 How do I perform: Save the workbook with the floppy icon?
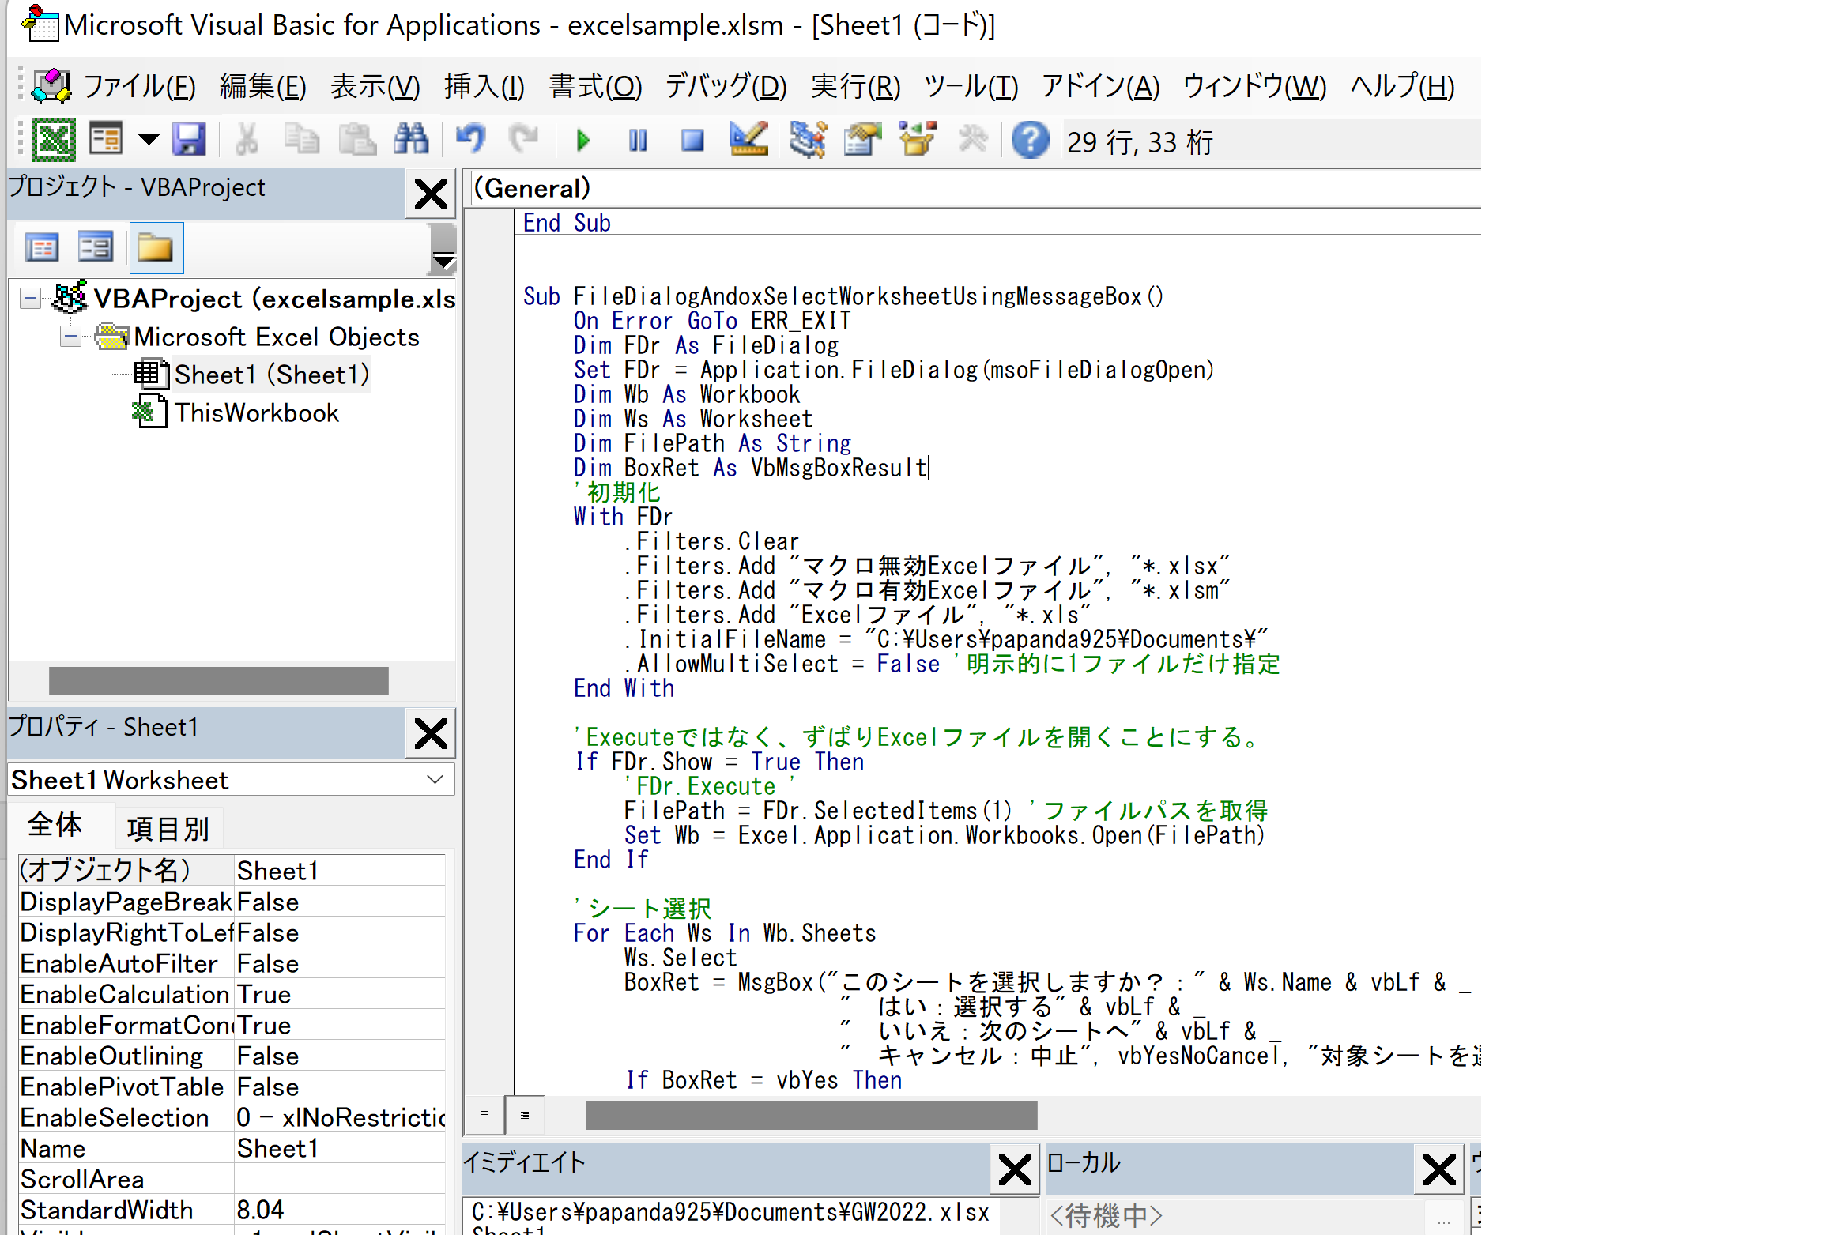pos(189,141)
